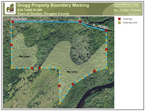Screen dimensions: 145x111
Task: Select the left of two adjacent red markers on southwest boundary
Action: coord(32,68)
